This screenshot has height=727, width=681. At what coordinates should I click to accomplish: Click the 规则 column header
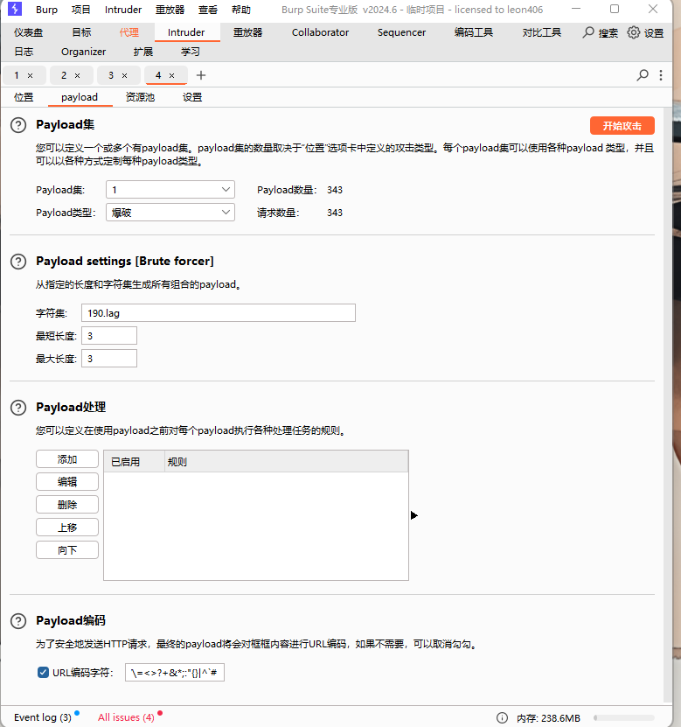286,462
